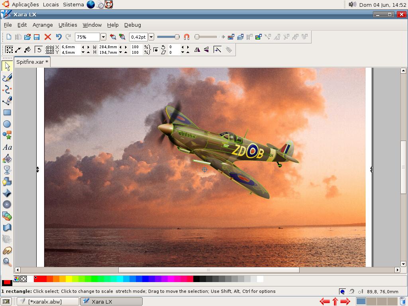Select the QuickShape tool
The height and width of the screenshot is (306, 408).
[7, 135]
